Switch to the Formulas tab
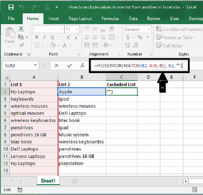203x195 pixels. click(110, 19)
